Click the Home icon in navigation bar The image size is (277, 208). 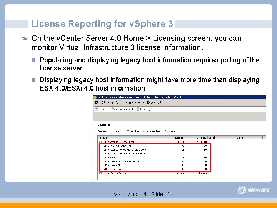97,109
